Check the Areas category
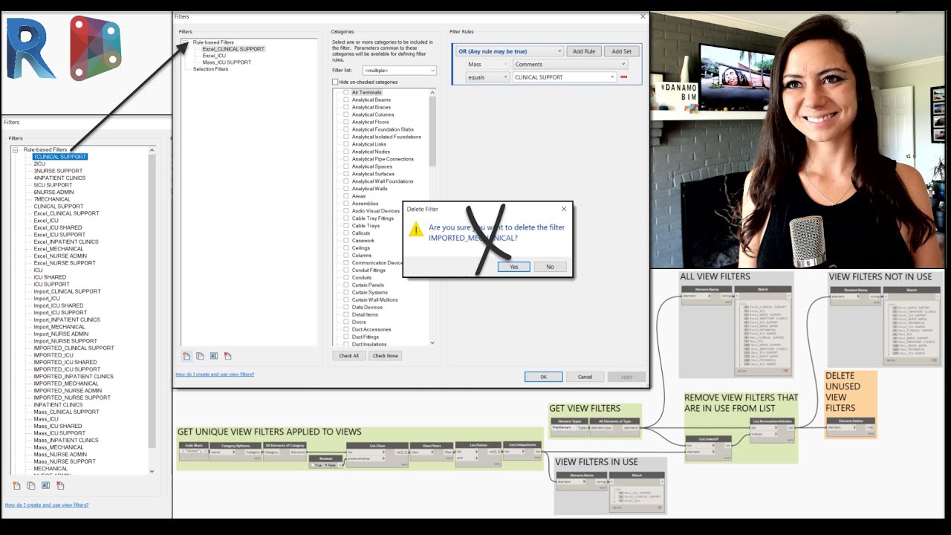Viewport: 951px width, 535px height. point(345,196)
